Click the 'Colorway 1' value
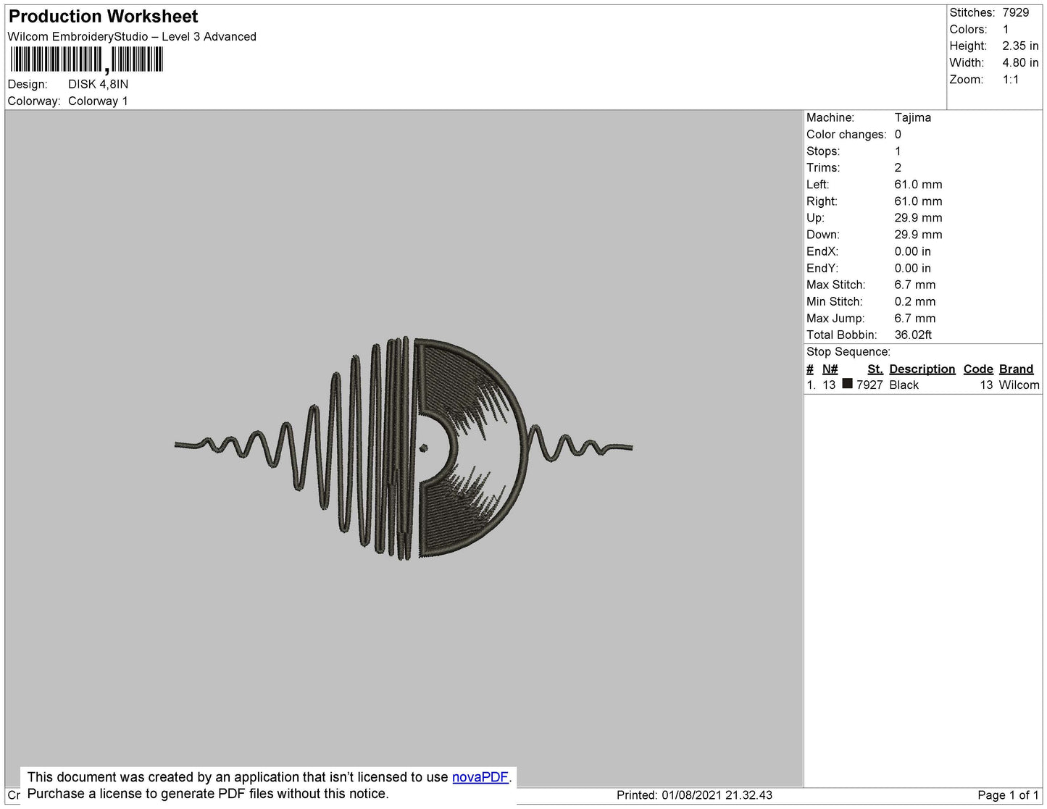This screenshot has height=809, width=1047. [98, 101]
